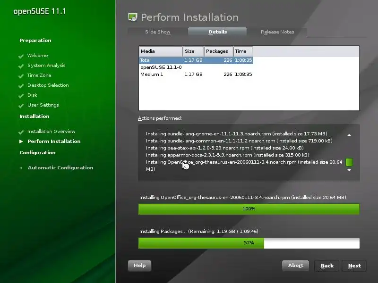Click the arrow beside Perform Installation step
This screenshot has width=378, height=283.
point(21,141)
